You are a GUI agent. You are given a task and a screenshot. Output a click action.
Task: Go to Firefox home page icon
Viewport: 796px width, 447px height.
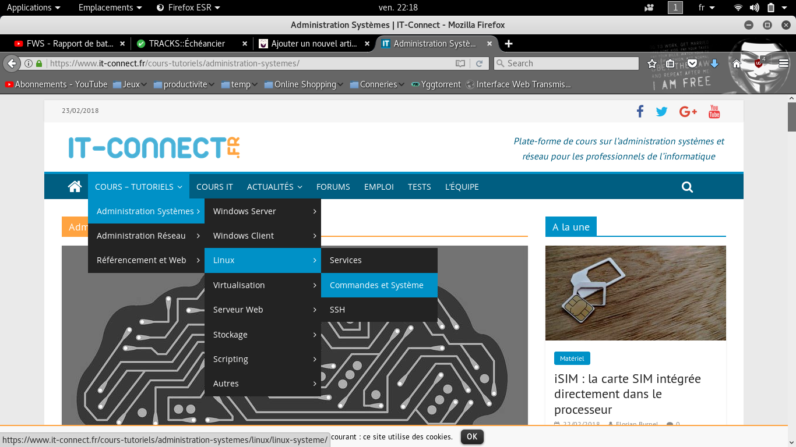point(737,63)
